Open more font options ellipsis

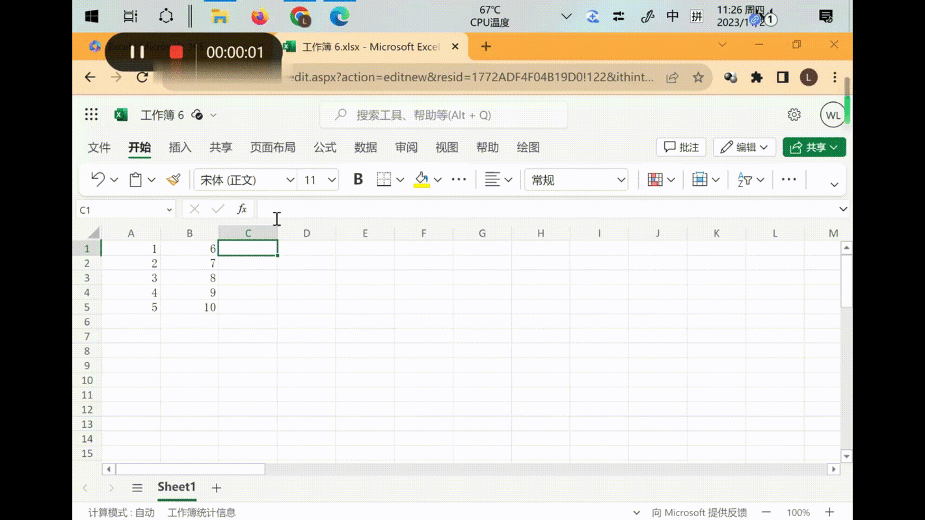[459, 180]
